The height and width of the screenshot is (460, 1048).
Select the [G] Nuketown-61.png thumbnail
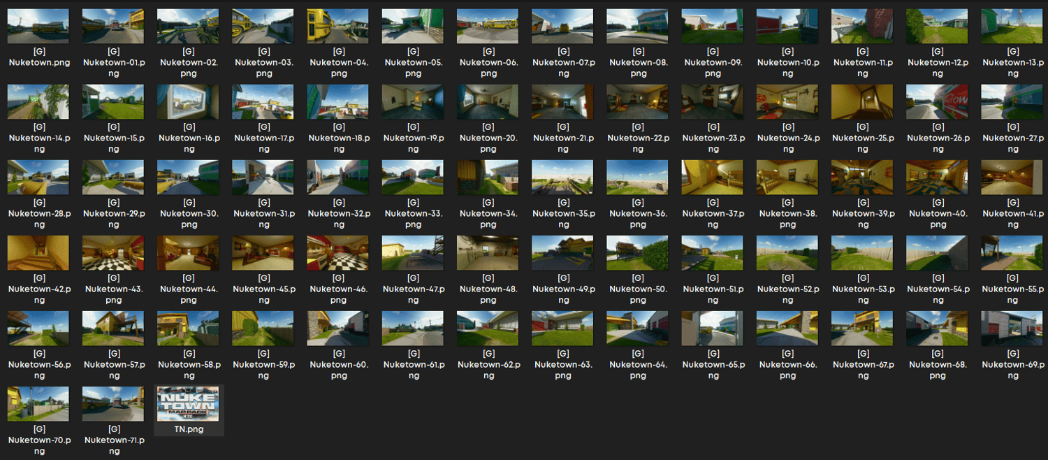click(413, 329)
